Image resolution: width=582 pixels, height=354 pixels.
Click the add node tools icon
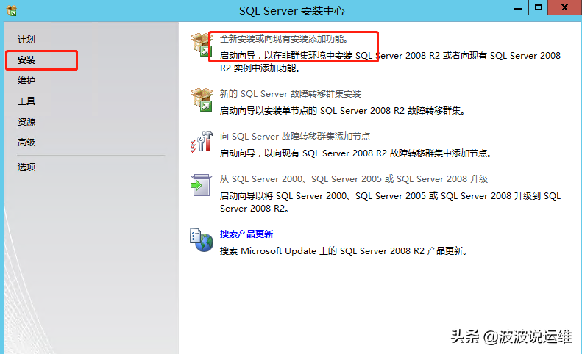click(x=202, y=142)
